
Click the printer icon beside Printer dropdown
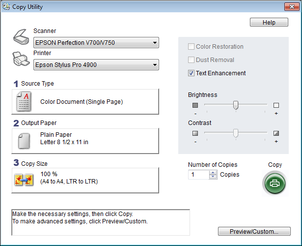pyautogui.click(x=21, y=59)
